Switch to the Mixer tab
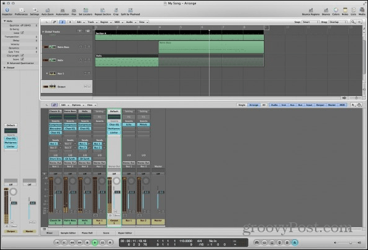 click(49, 233)
